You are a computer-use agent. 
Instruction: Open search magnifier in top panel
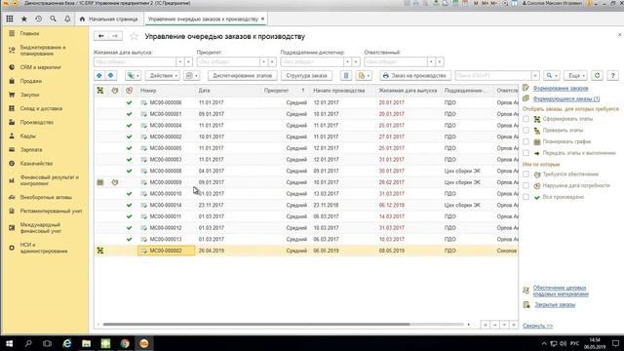pos(53,19)
